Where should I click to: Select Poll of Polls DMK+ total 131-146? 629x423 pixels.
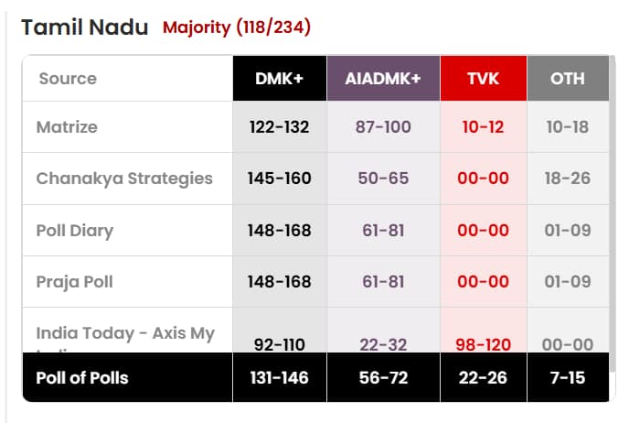point(279,377)
